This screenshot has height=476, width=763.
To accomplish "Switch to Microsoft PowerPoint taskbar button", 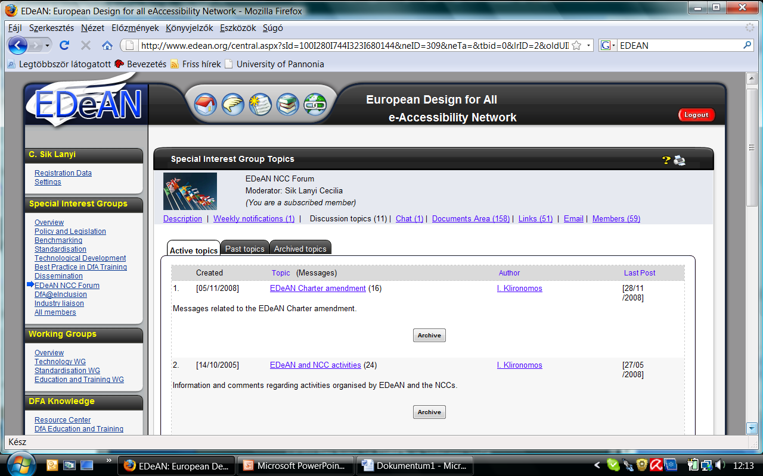I will click(296, 466).
